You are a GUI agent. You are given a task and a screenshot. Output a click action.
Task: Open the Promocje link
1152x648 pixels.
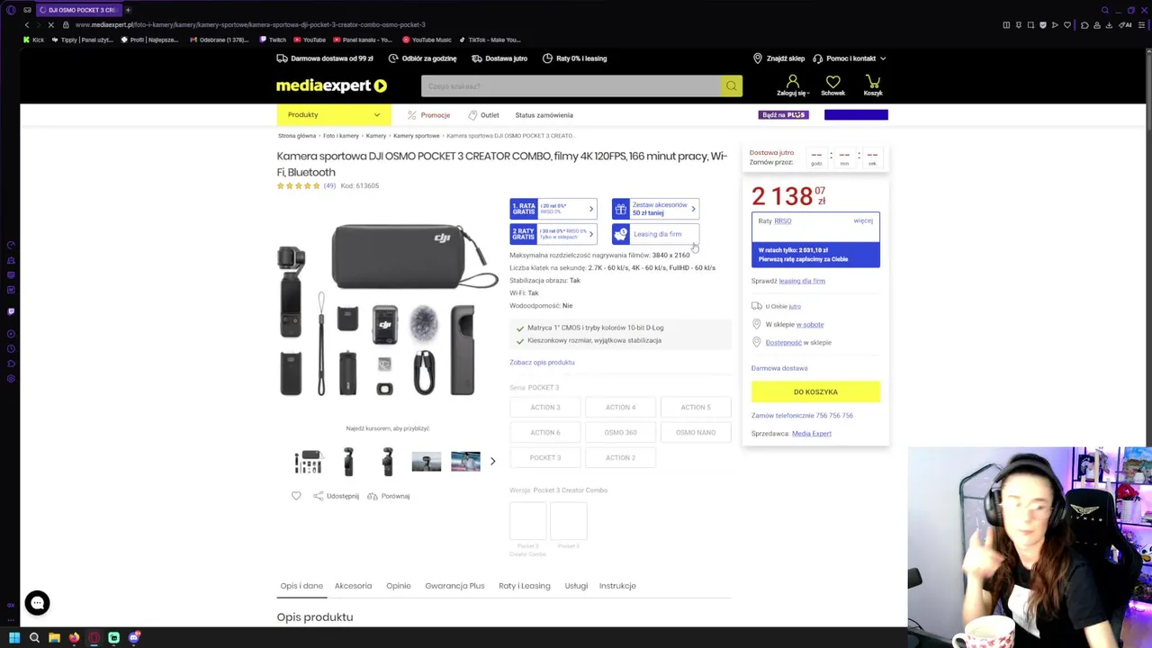(x=428, y=115)
